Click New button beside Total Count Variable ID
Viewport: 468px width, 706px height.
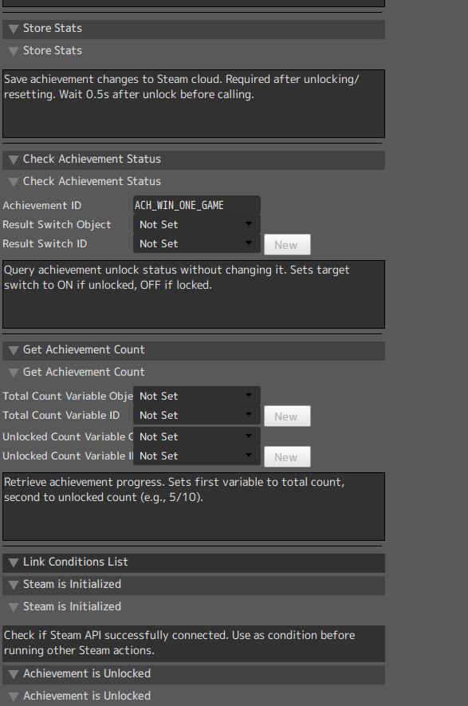287,416
